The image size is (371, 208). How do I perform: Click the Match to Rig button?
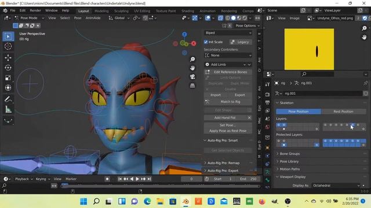228,102
